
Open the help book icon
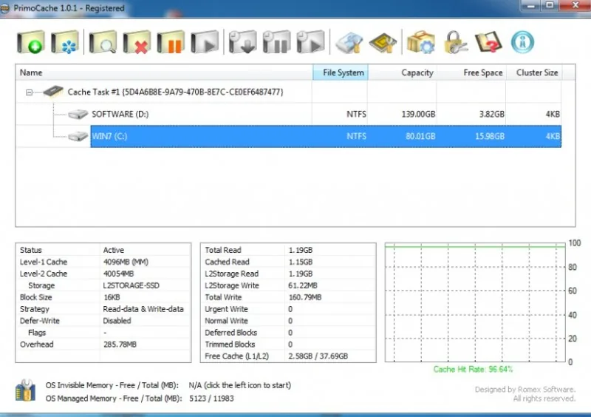pyautogui.click(x=489, y=42)
